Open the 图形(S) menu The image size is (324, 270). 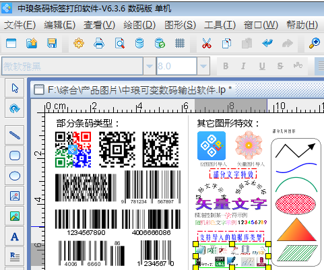180,25
